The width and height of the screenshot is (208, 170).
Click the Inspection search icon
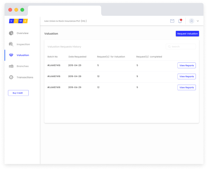point(11,44)
